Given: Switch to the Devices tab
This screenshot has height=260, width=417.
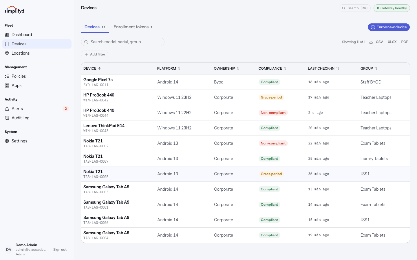Looking at the screenshot, I should click(95, 27).
